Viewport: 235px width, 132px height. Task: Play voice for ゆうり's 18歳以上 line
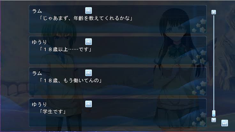(x=88, y=42)
